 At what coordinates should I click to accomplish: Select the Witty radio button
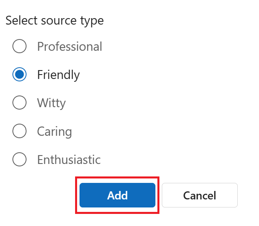click(20, 103)
